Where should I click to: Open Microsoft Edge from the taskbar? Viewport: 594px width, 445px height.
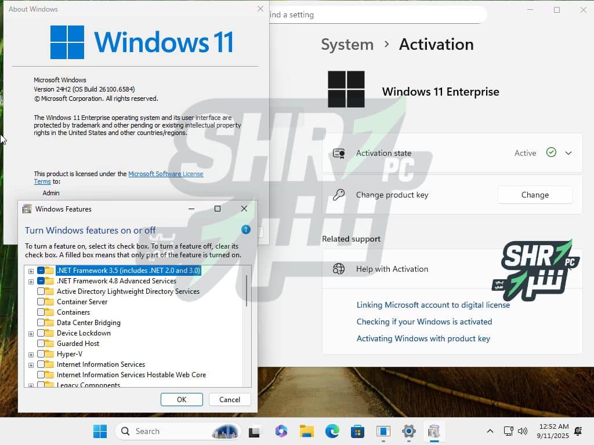point(332,431)
